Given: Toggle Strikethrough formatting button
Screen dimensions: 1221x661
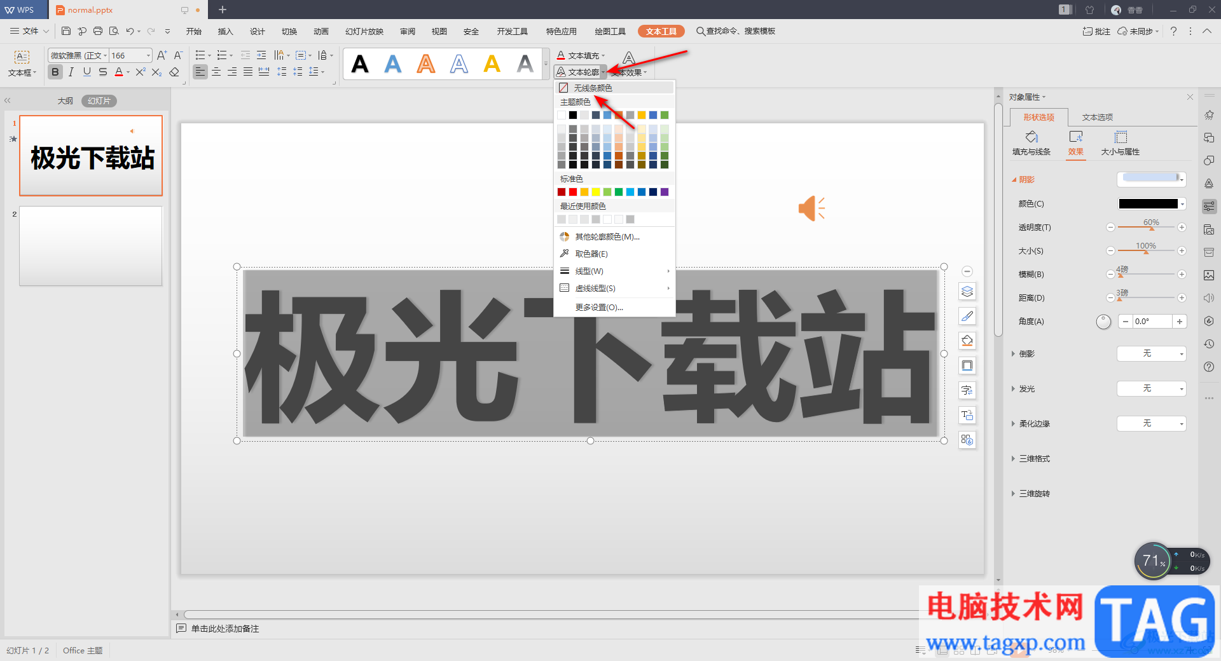Looking at the screenshot, I should (103, 72).
